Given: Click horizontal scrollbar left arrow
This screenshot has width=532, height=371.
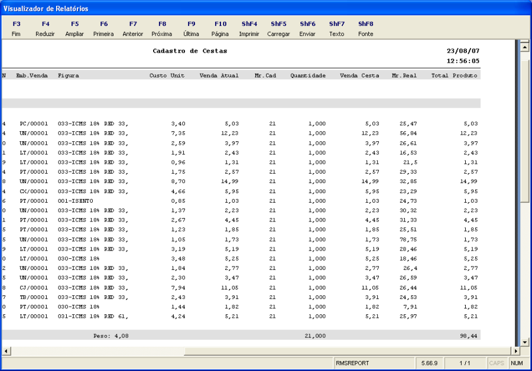Looking at the screenshot, I should click(6, 351).
